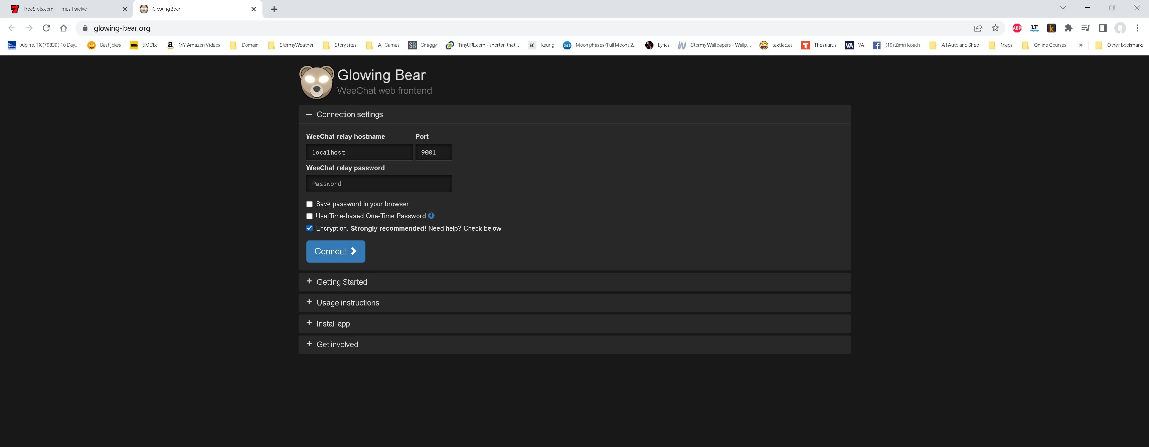Show more bookmarks overflow chevron
The width and height of the screenshot is (1149, 447).
coord(1081,45)
